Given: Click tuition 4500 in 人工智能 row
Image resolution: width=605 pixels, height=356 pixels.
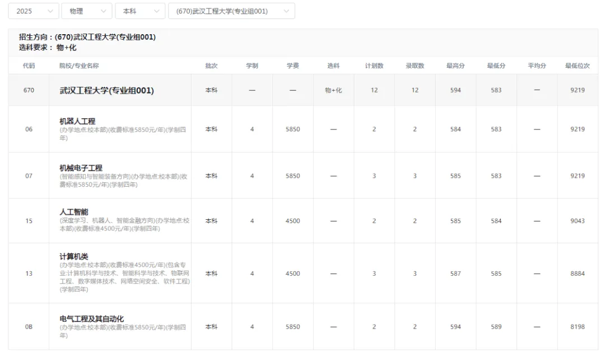Looking at the screenshot, I should click(x=293, y=221).
